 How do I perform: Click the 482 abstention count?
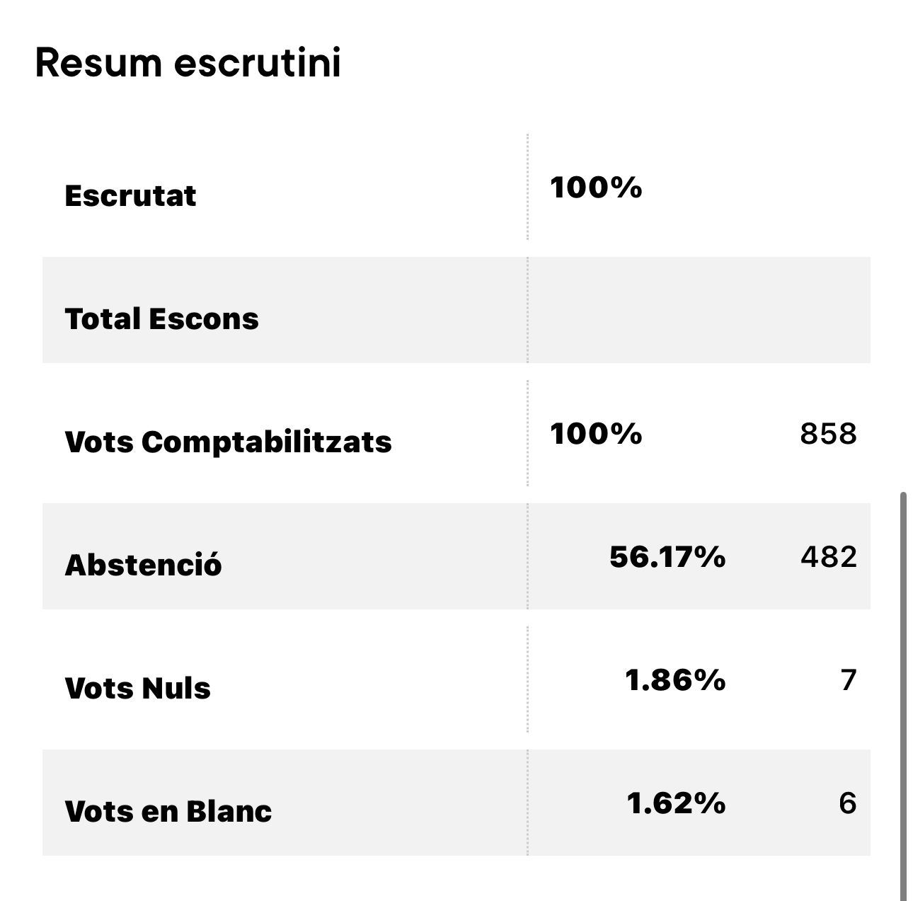pyautogui.click(x=829, y=557)
